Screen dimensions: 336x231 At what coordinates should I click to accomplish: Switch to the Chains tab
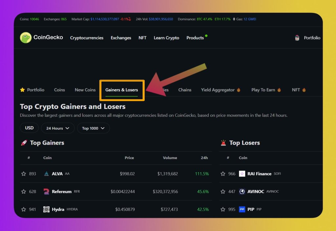point(185,90)
